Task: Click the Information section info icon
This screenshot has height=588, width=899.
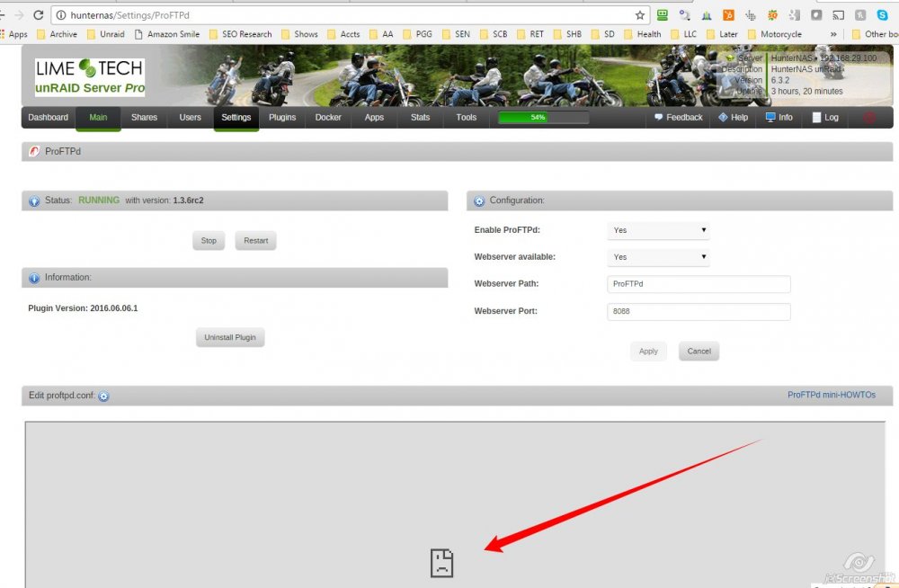Action: pos(34,278)
